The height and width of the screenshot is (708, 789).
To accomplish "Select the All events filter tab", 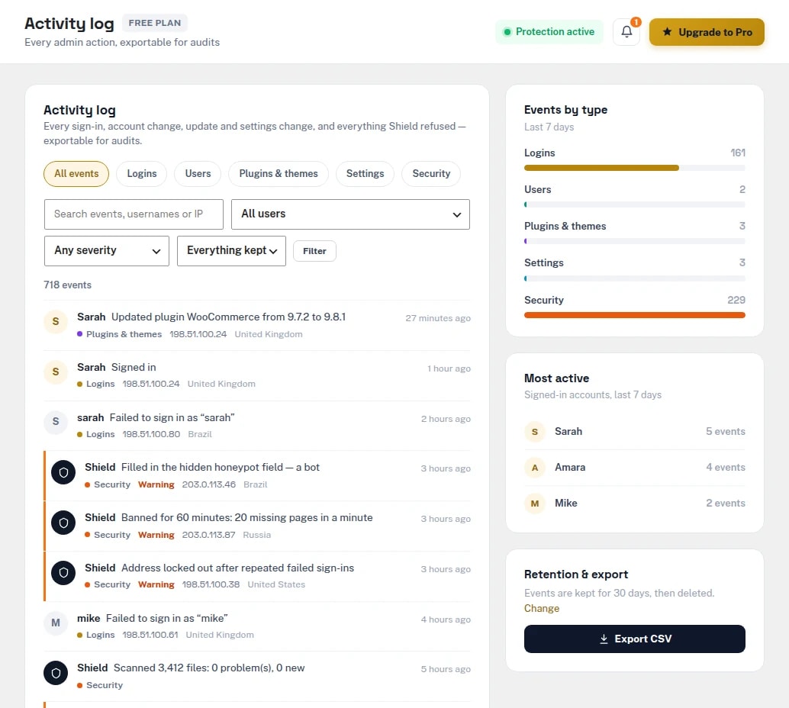I will 76,174.
